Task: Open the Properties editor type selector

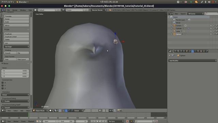Action: 171,51
